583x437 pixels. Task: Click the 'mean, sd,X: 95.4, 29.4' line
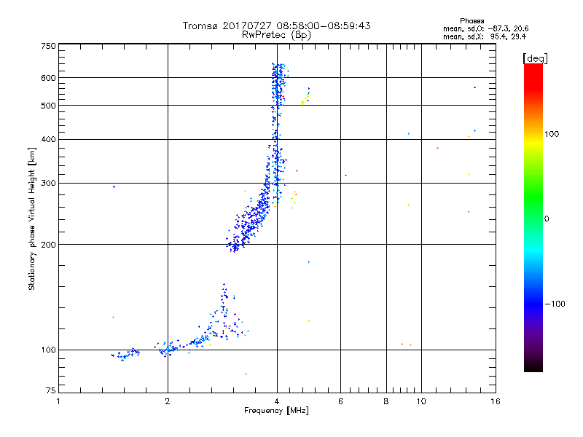485,36
